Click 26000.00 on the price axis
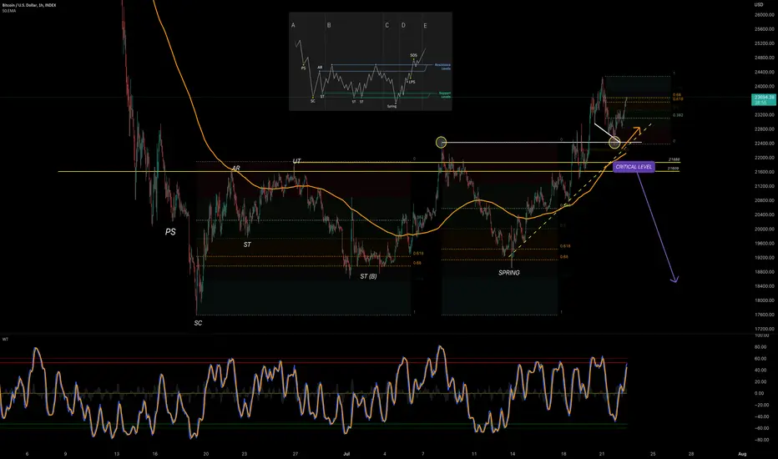This screenshot has width=778, height=459. pyautogui.click(x=765, y=15)
